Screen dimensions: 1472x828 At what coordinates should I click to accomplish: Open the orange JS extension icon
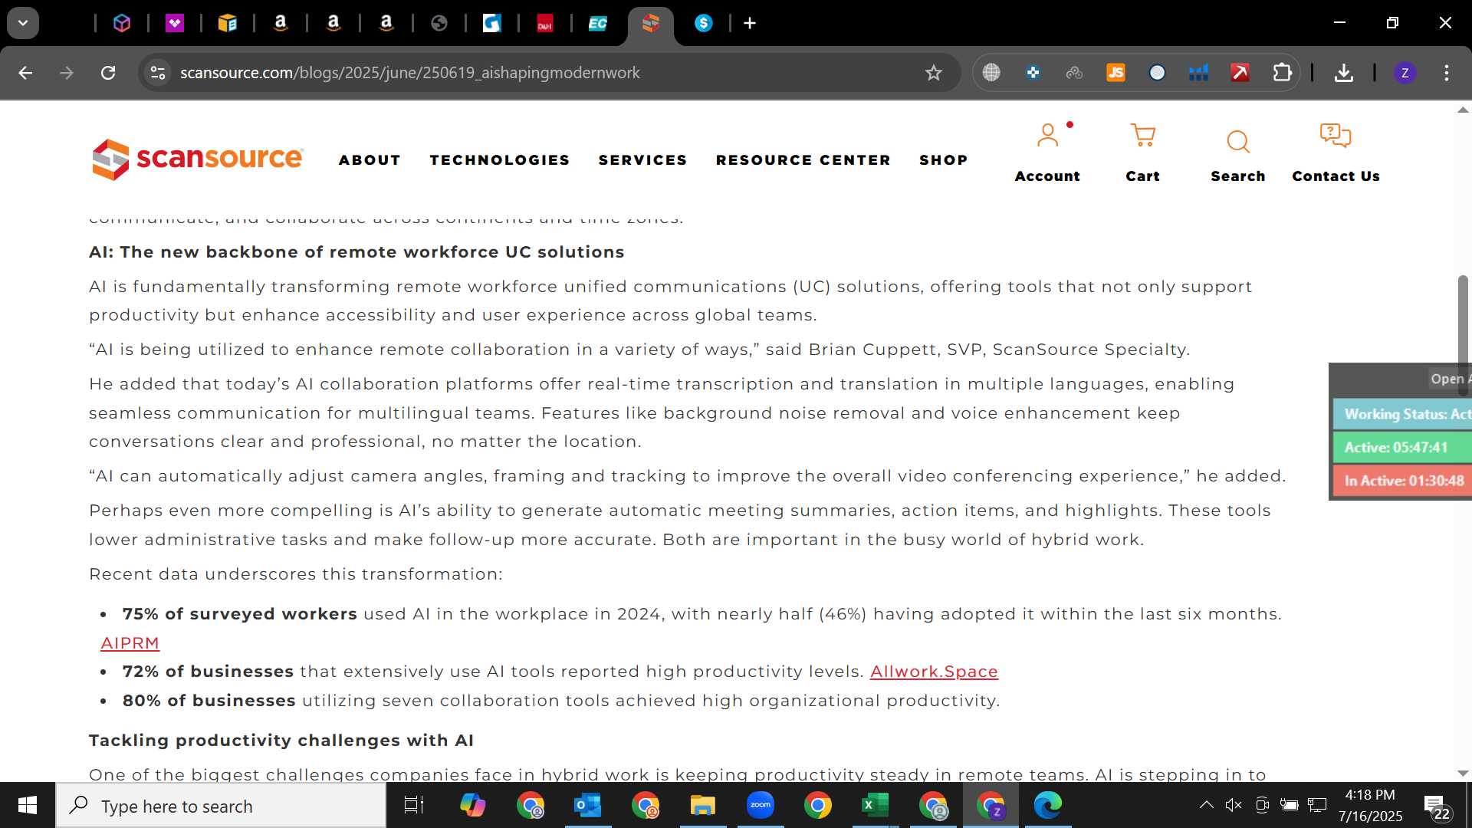pos(1115,73)
